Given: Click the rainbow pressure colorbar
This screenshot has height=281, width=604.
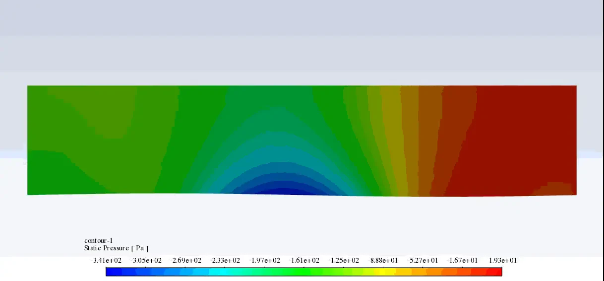Looking at the screenshot, I should (303, 271).
